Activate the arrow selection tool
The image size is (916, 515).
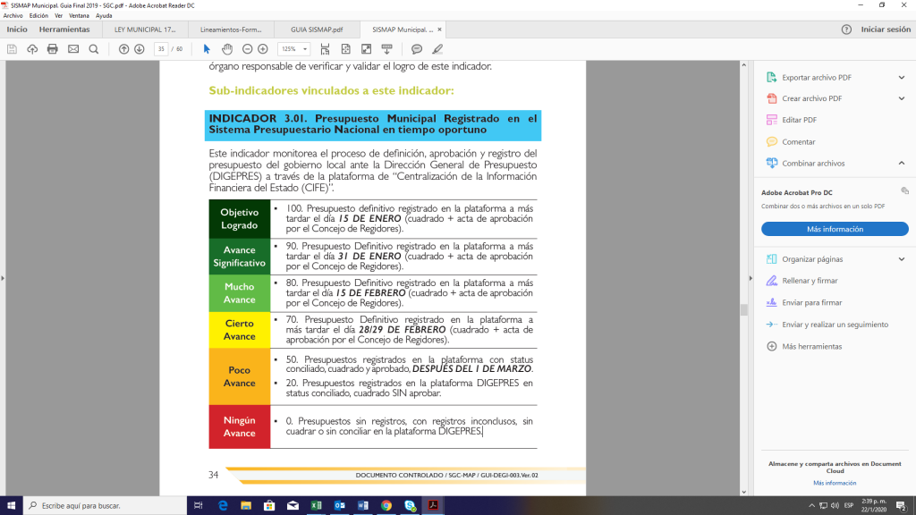tap(207, 48)
